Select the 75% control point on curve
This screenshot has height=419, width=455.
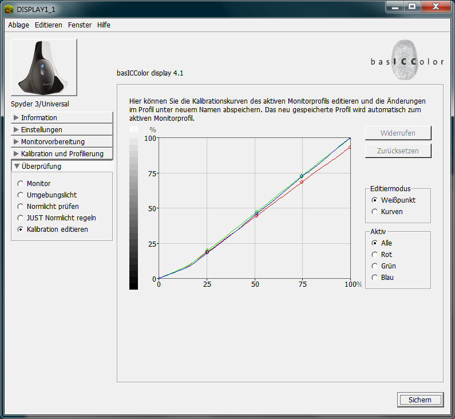pyautogui.click(x=302, y=176)
